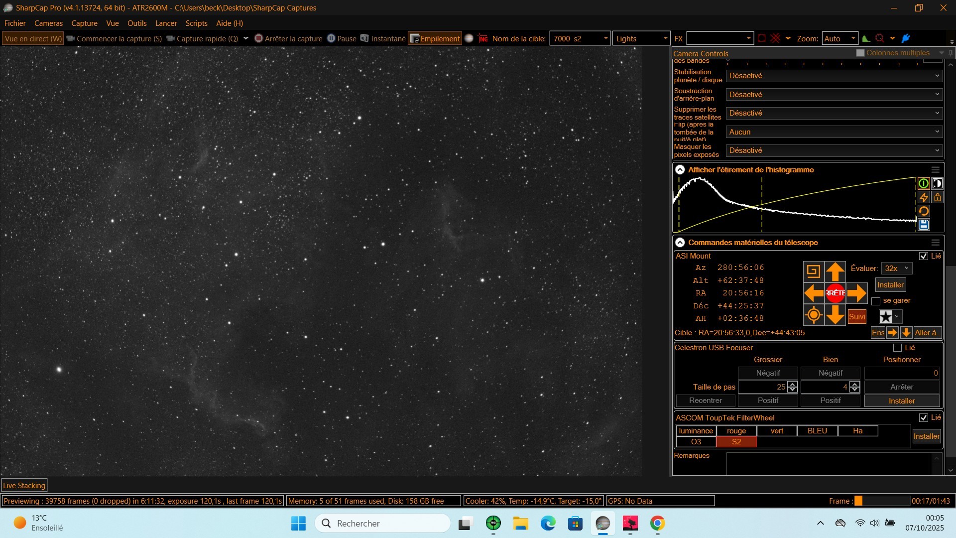Reset the histogram stretch with the circular arrow icon
Viewport: 956px width, 538px height.
pos(924,211)
